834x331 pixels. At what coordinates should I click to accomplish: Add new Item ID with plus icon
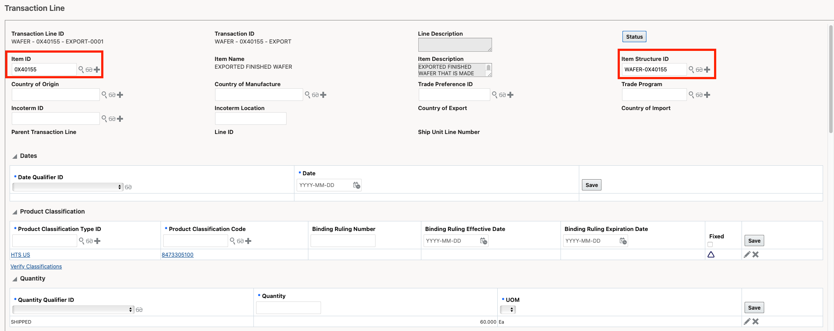click(97, 70)
